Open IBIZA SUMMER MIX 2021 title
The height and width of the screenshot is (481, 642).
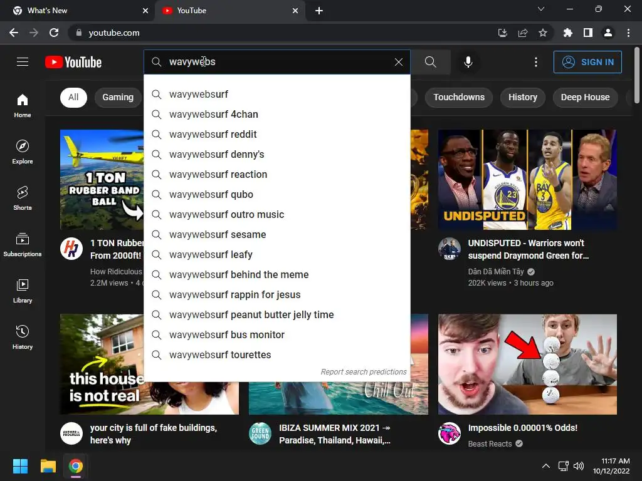pyautogui.click(x=335, y=434)
